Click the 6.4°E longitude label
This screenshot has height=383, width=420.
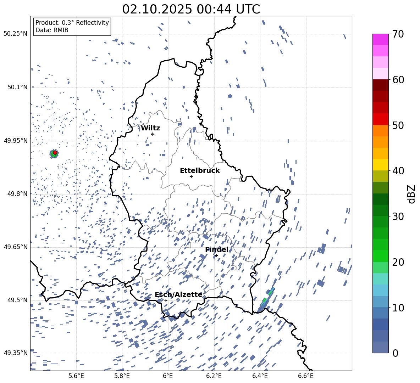pos(260,376)
